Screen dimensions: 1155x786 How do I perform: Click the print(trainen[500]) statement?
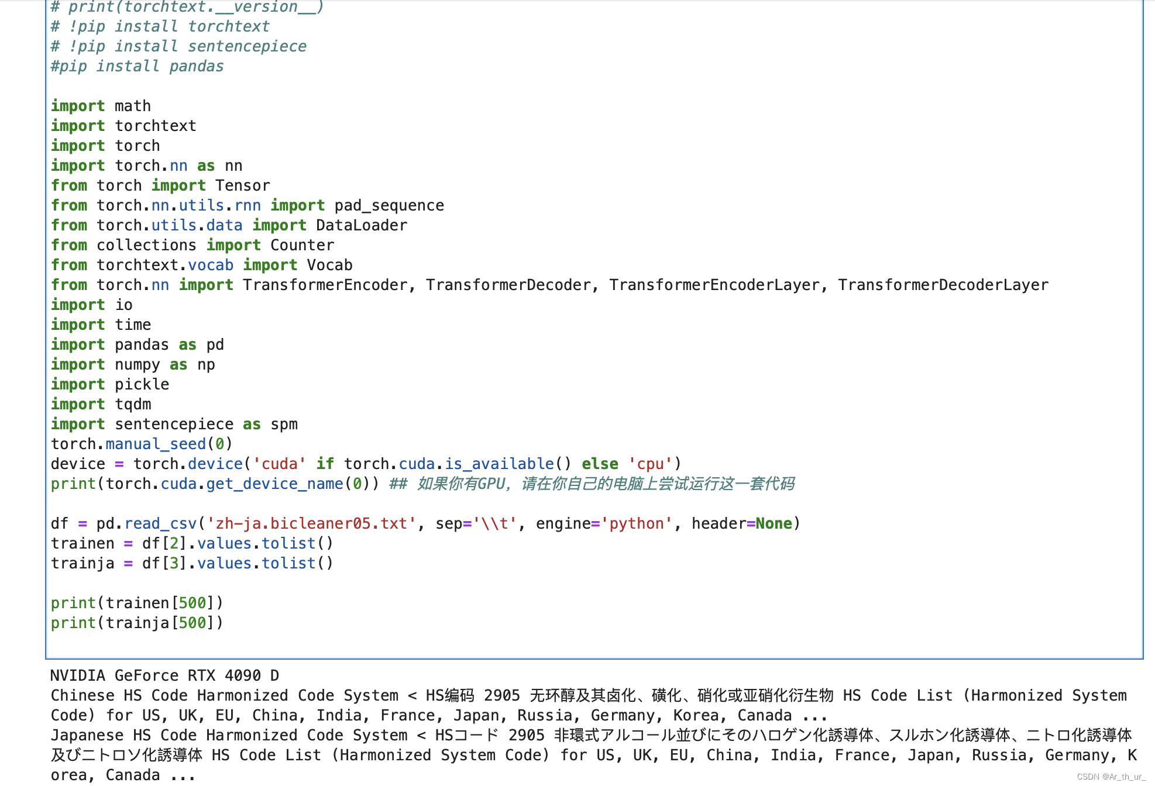(x=136, y=602)
